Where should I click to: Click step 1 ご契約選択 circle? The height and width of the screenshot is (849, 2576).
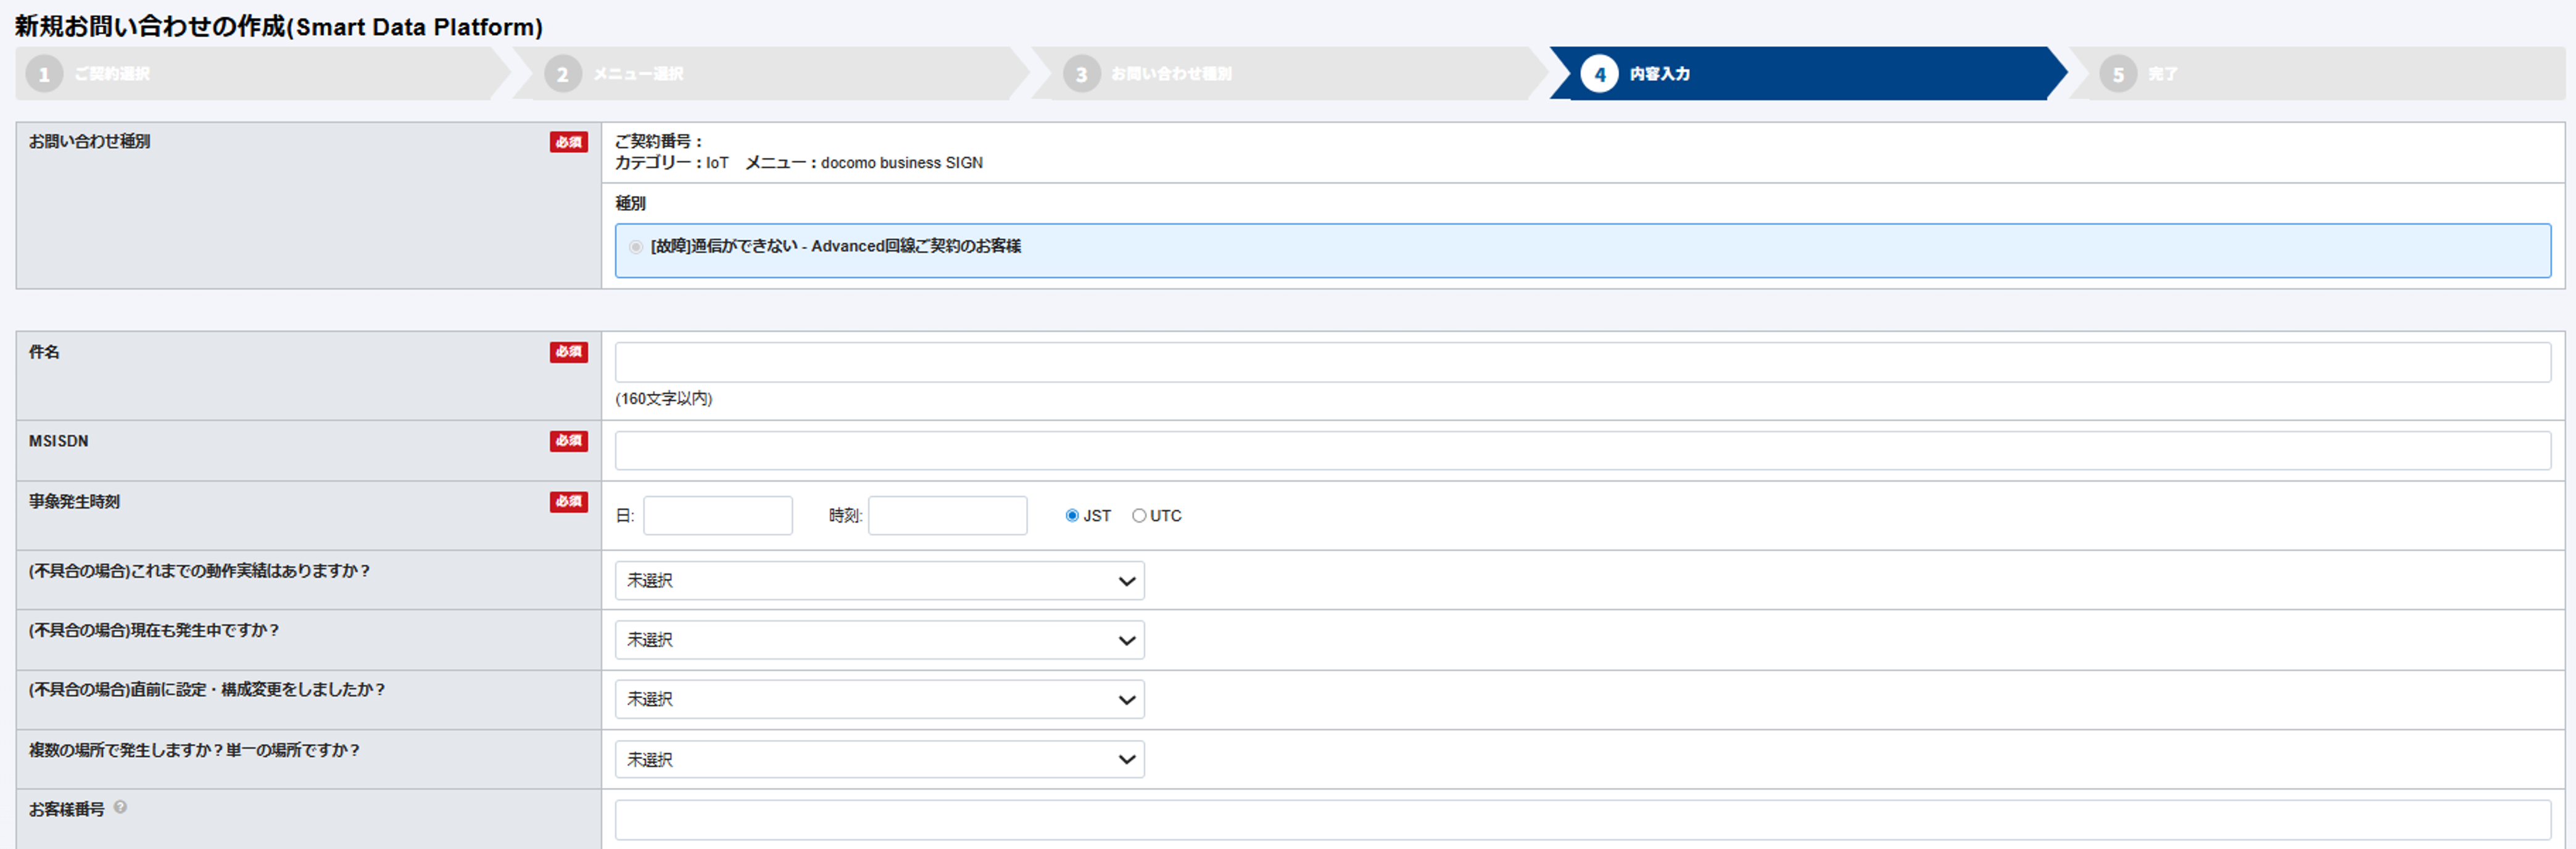click(x=44, y=75)
